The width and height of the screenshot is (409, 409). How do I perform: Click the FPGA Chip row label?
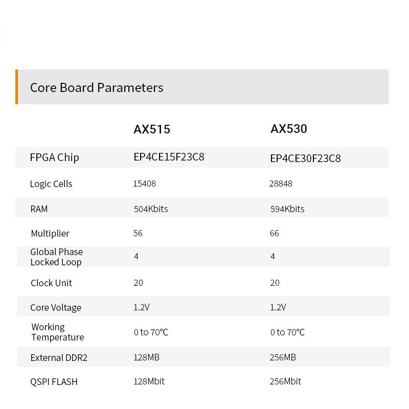(x=55, y=157)
